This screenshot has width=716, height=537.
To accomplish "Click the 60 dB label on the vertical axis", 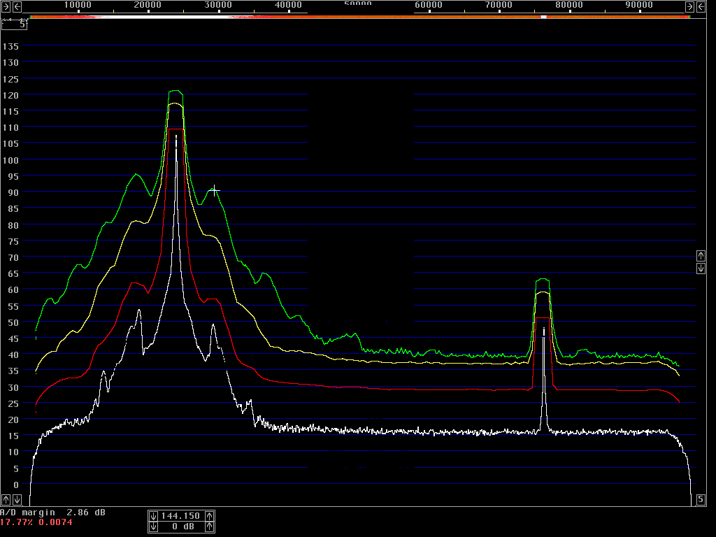I will (13, 290).
